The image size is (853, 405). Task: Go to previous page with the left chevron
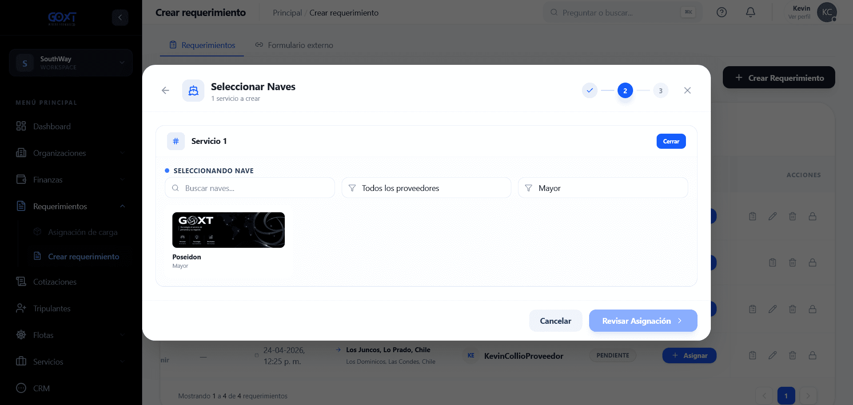[x=764, y=396]
